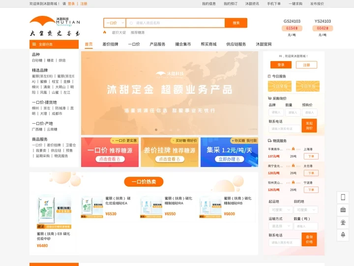Click the active carousel indicator dot on the banner
This screenshot has height=266, width=354.
tap(156, 130)
